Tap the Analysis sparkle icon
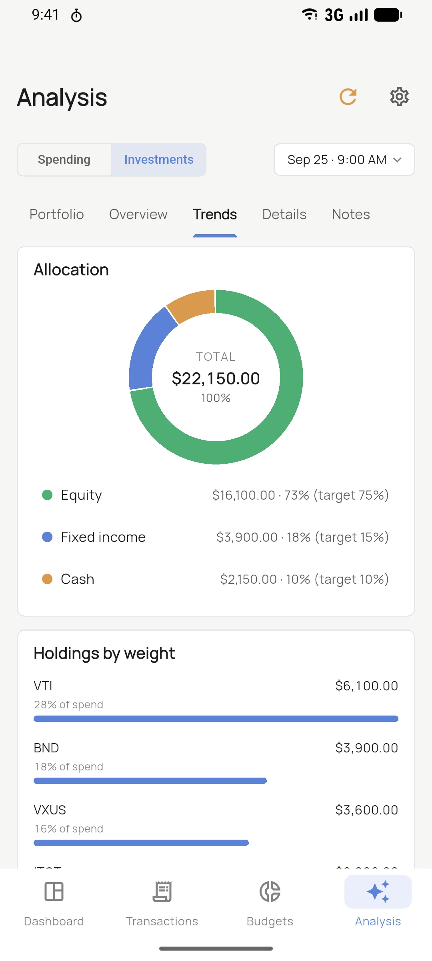The height and width of the screenshot is (961, 432). coord(378,891)
